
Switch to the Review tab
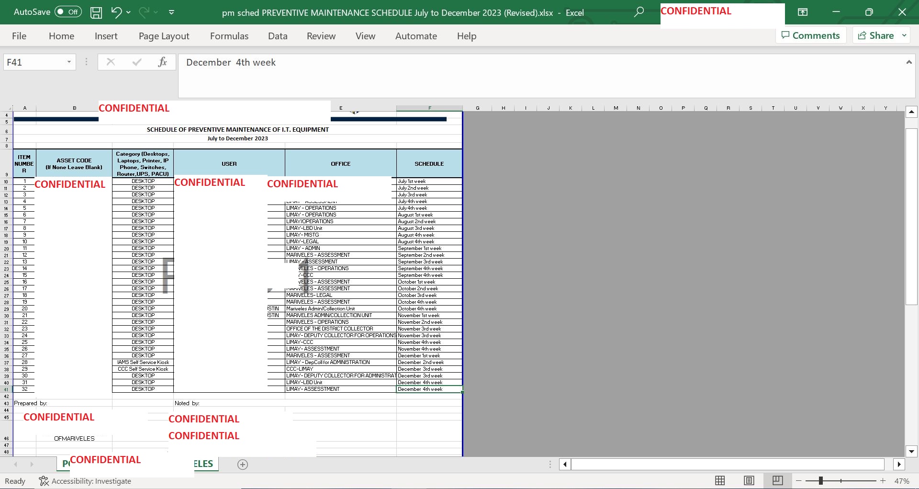coord(321,36)
